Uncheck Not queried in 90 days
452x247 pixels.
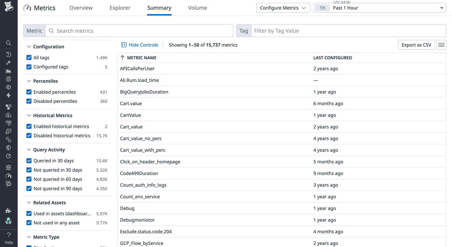tap(29, 188)
